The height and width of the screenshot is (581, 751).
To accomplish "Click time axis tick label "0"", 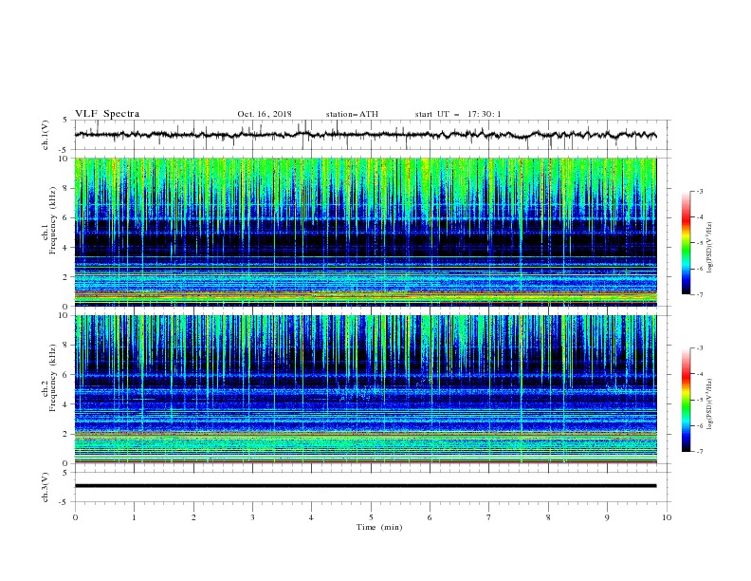I will click(75, 517).
